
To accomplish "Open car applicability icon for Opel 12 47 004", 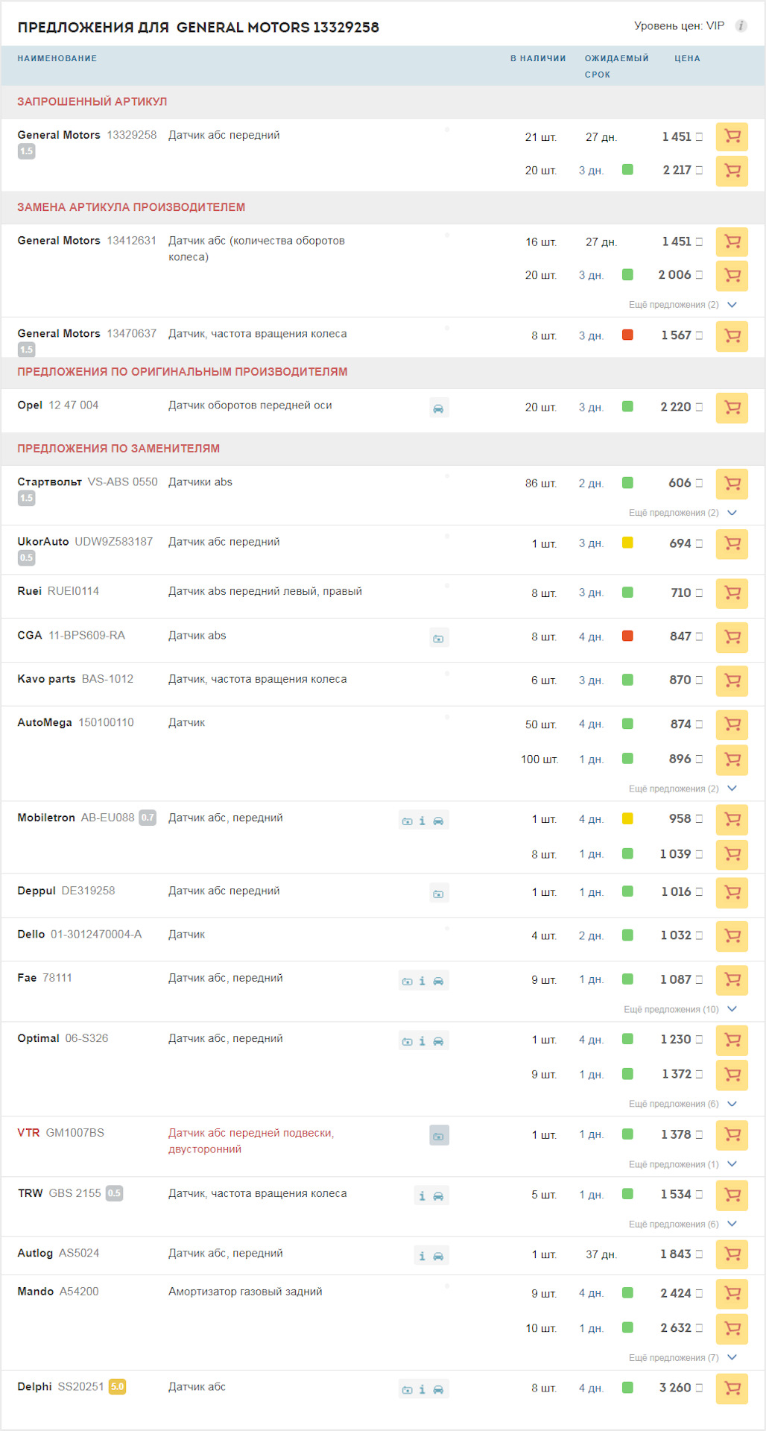I will (x=439, y=408).
